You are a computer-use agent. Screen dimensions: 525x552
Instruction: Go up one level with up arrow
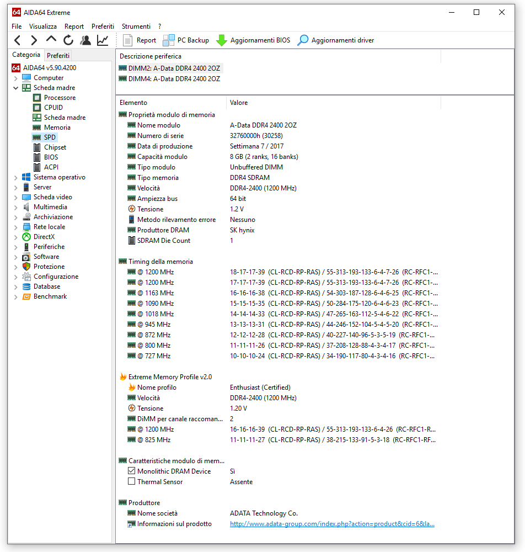pyautogui.click(x=51, y=39)
